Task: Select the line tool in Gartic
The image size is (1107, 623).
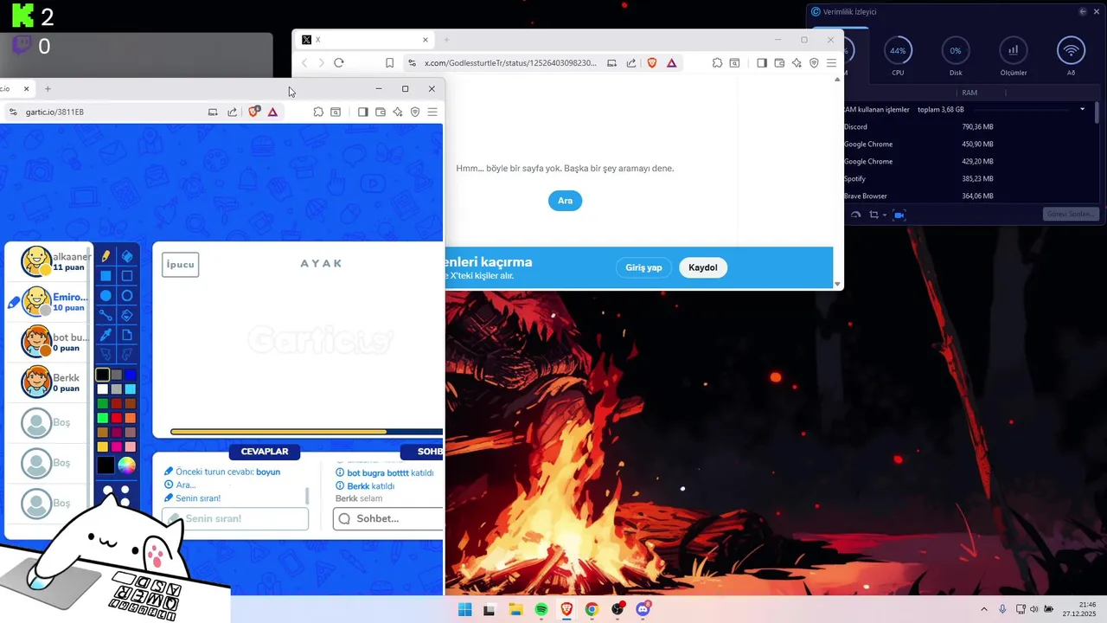Action: pos(106,316)
